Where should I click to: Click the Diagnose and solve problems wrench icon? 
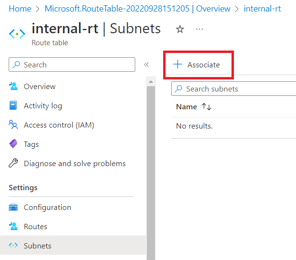[13, 164]
